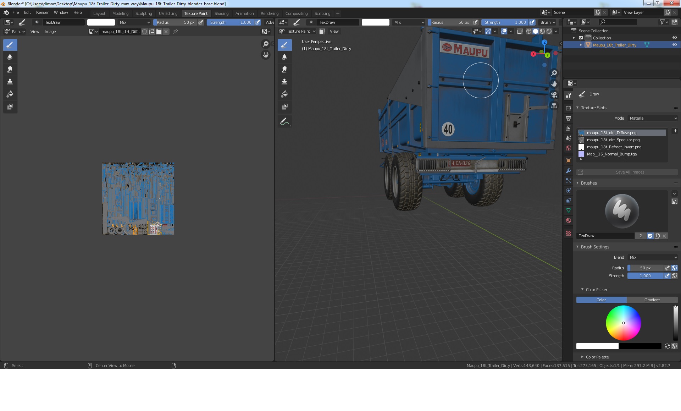Open the World properties tab
681x411 pixels.
[x=569, y=148]
